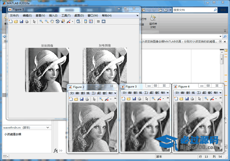Open the 插入(I) menu in Figure 1

53,15
